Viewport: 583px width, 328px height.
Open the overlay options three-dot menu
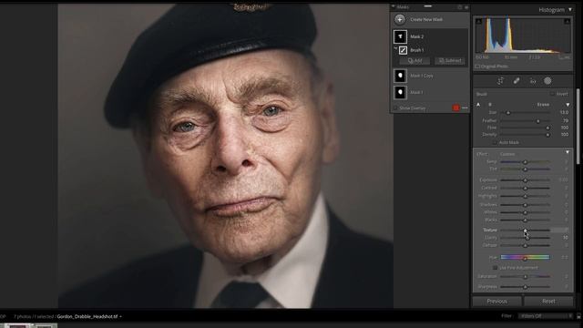[465, 108]
